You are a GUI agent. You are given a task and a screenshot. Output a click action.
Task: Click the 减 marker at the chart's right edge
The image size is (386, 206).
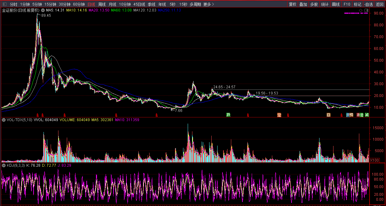coord(367,115)
